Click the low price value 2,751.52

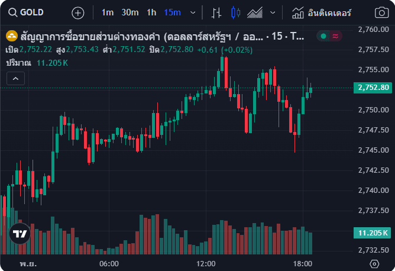point(129,50)
